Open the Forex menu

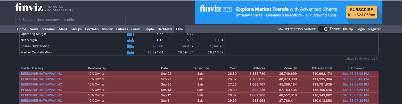(x=136, y=29)
